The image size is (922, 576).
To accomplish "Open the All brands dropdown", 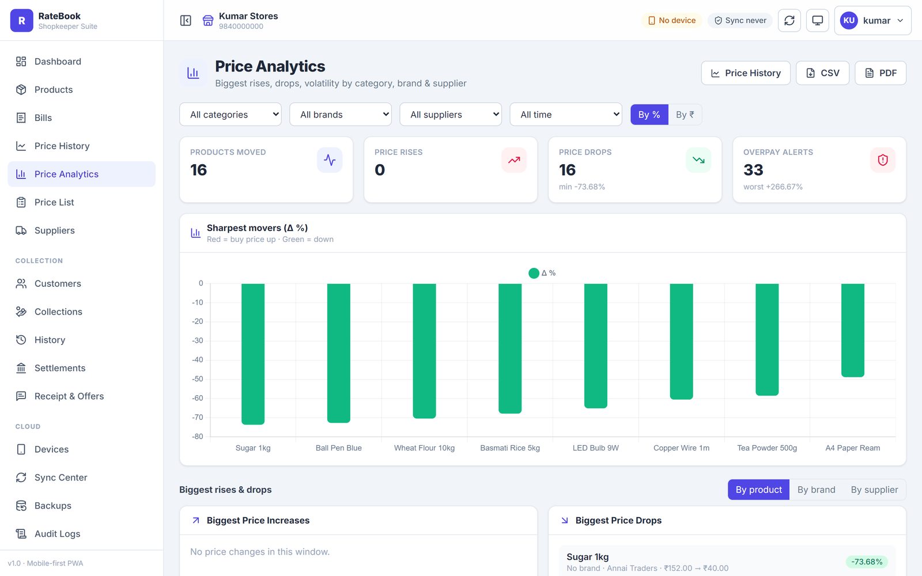I will coord(341,115).
